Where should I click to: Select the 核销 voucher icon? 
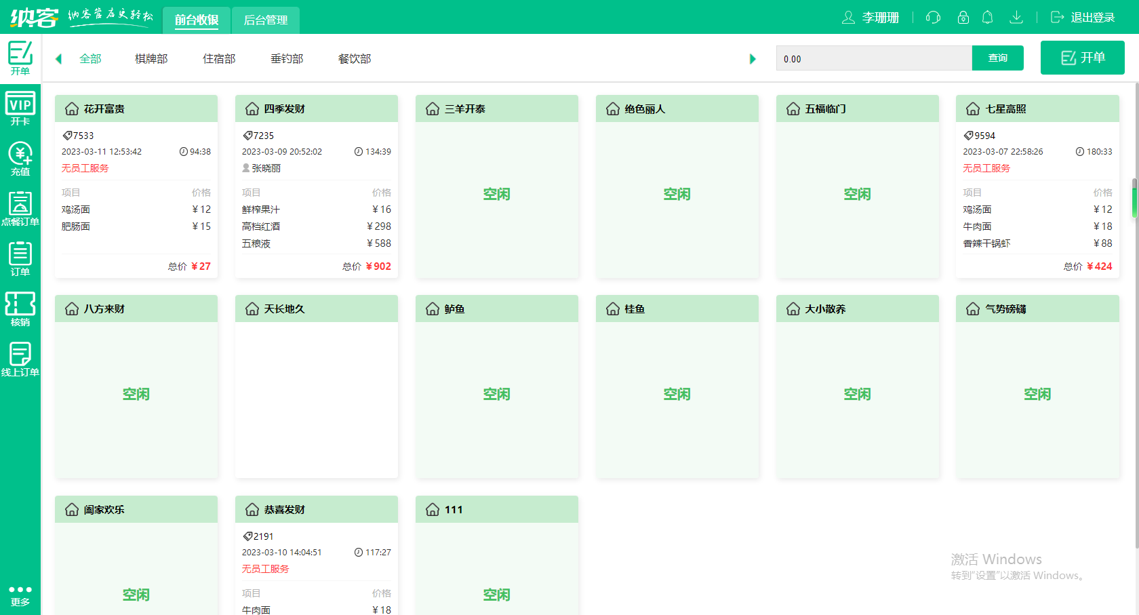[20, 309]
